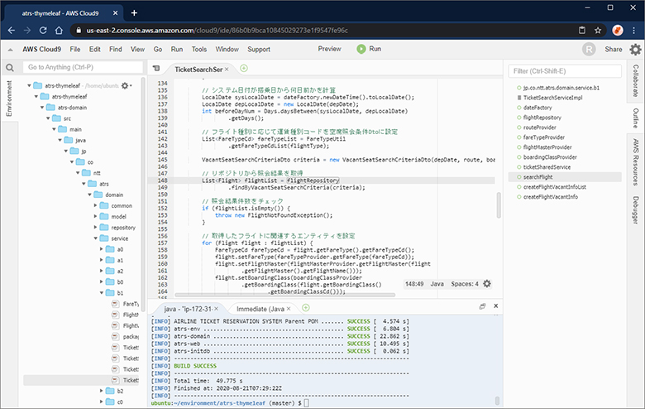
Task: Open the editor tab list icon
Action: point(156,69)
